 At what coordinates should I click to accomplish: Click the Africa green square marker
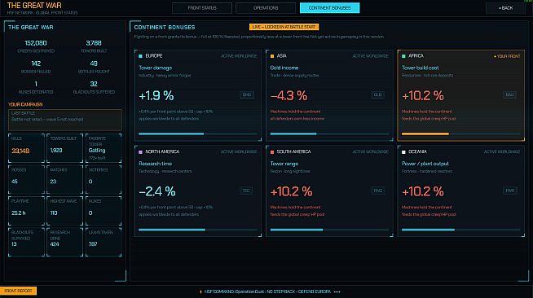click(x=403, y=56)
